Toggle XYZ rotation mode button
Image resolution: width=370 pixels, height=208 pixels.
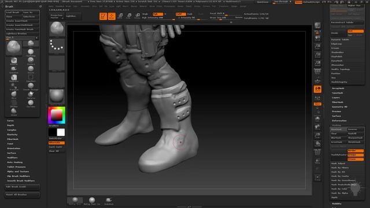[317, 104]
